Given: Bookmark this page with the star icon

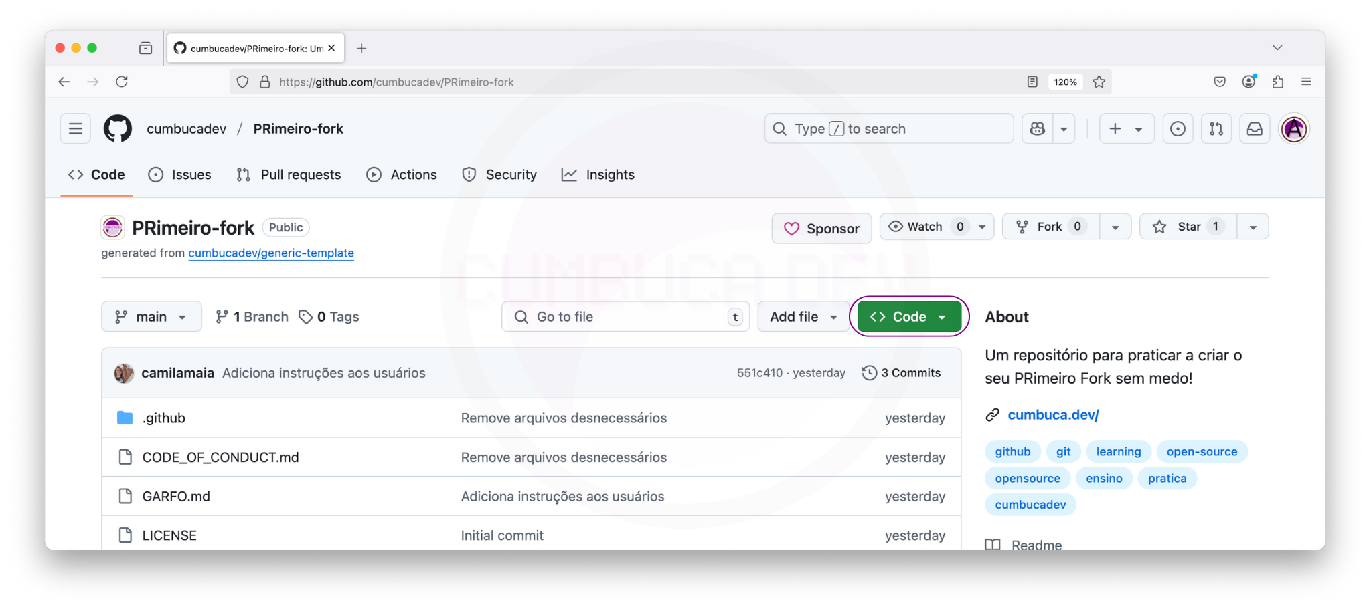Looking at the screenshot, I should tap(1099, 82).
